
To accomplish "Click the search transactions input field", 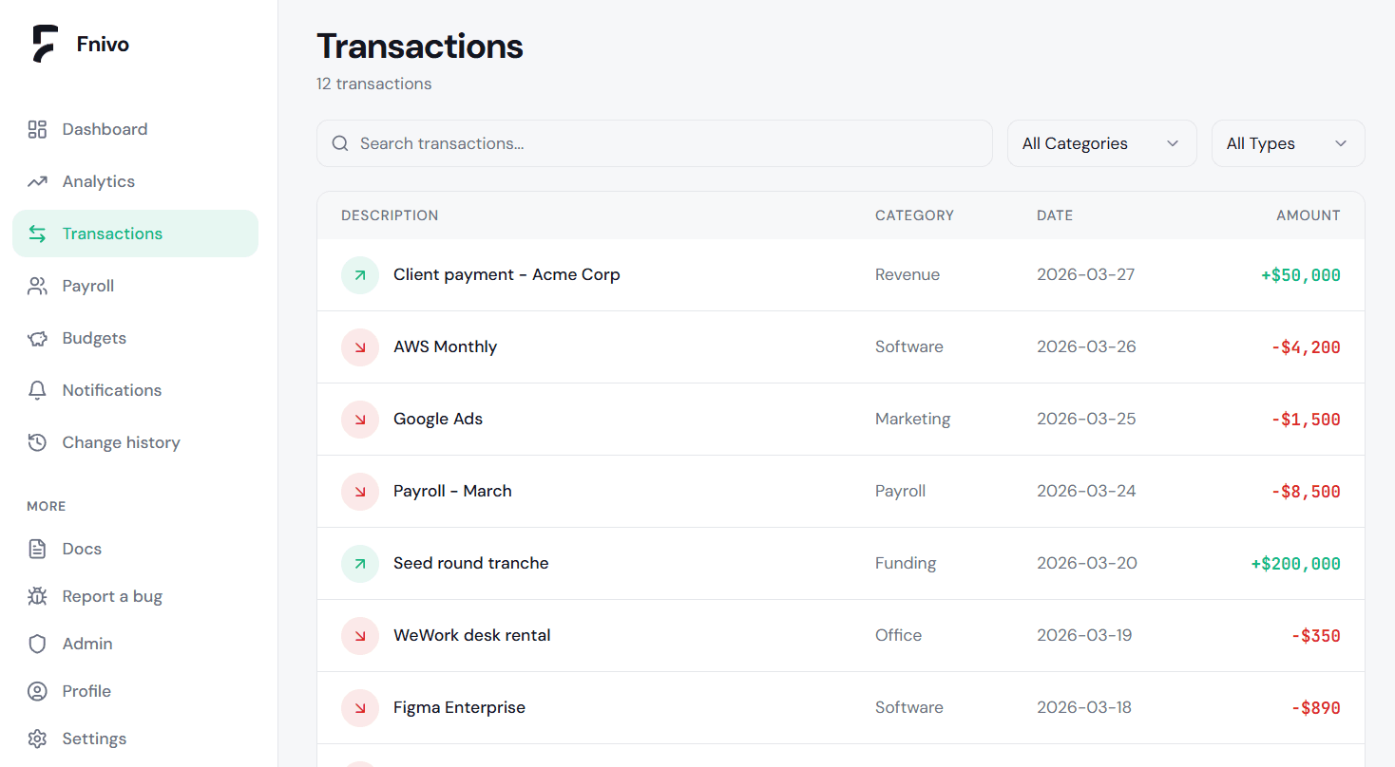I will coord(654,142).
